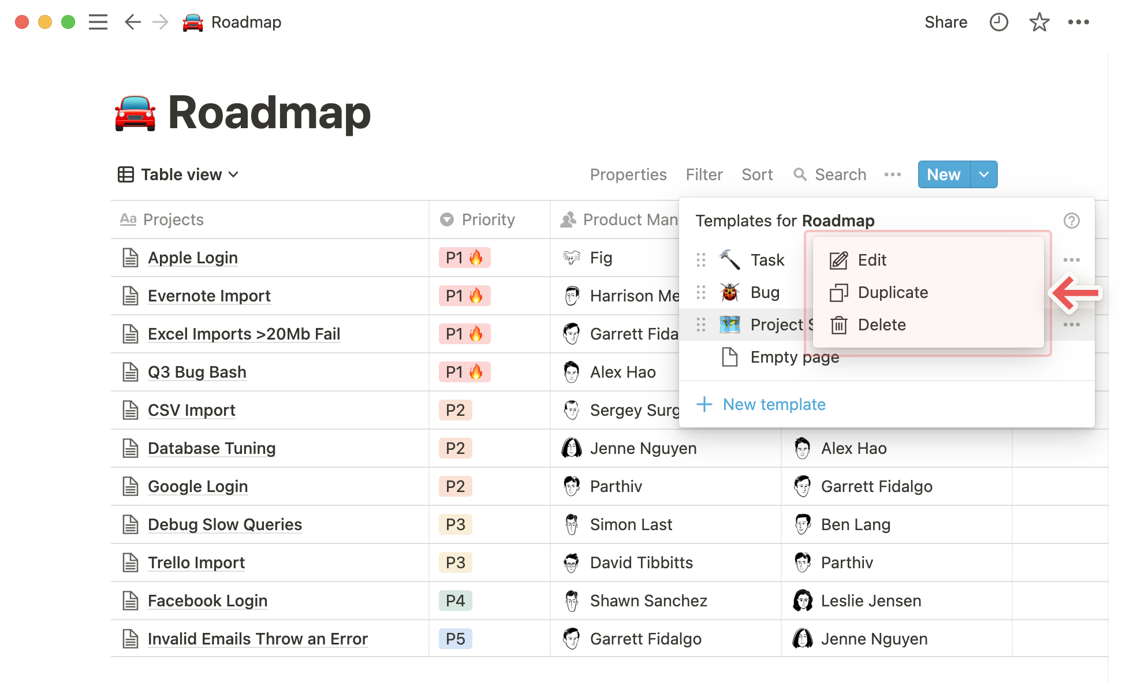Click the Properties button
This screenshot has width=1126, height=693.
click(628, 174)
